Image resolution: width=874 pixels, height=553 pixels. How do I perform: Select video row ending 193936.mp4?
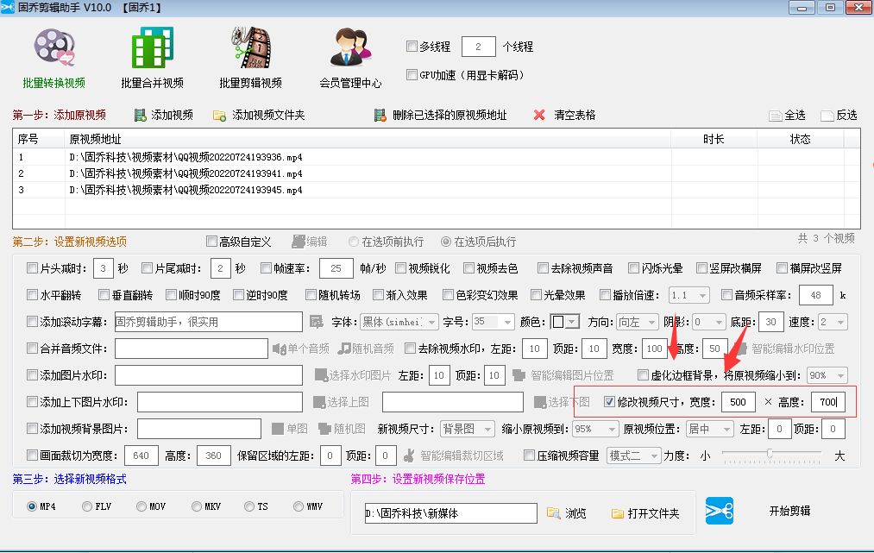click(x=437, y=157)
